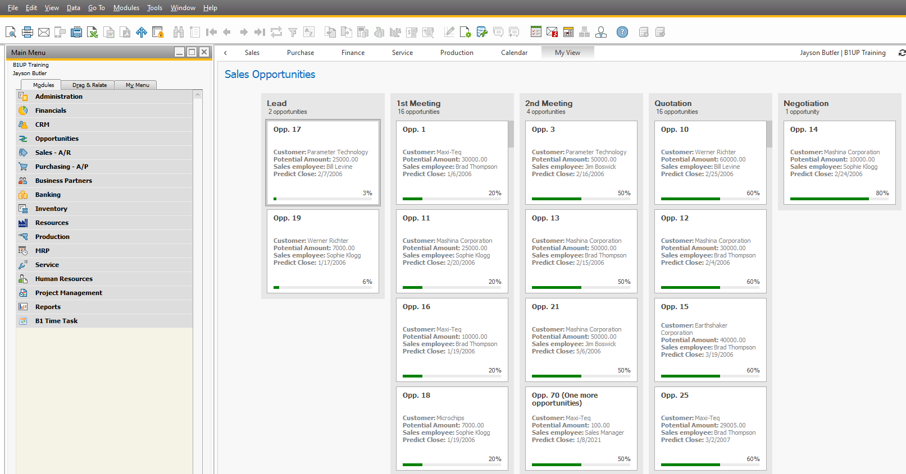Launch Application blue arrows icon
The height and width of the screenshot is (474, 906).
coord(142,32)
